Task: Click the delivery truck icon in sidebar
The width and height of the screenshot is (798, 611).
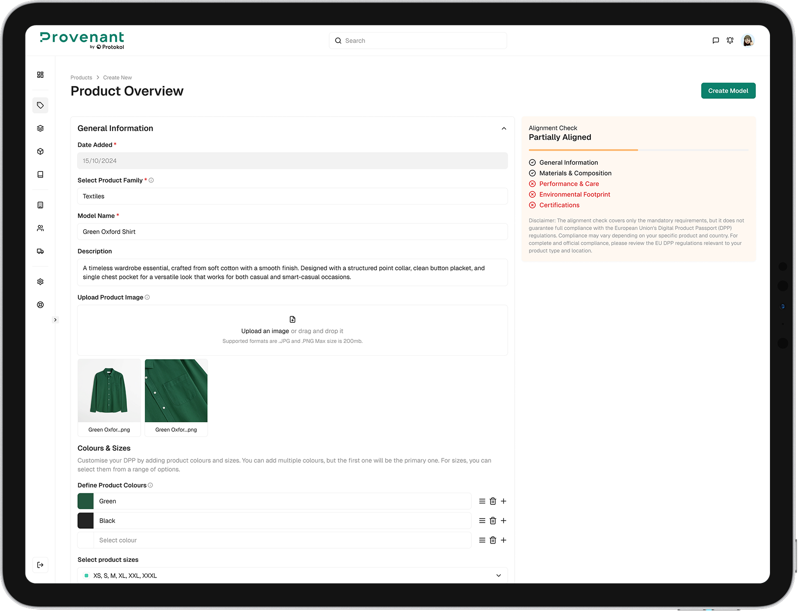Action: click(40, 251)
